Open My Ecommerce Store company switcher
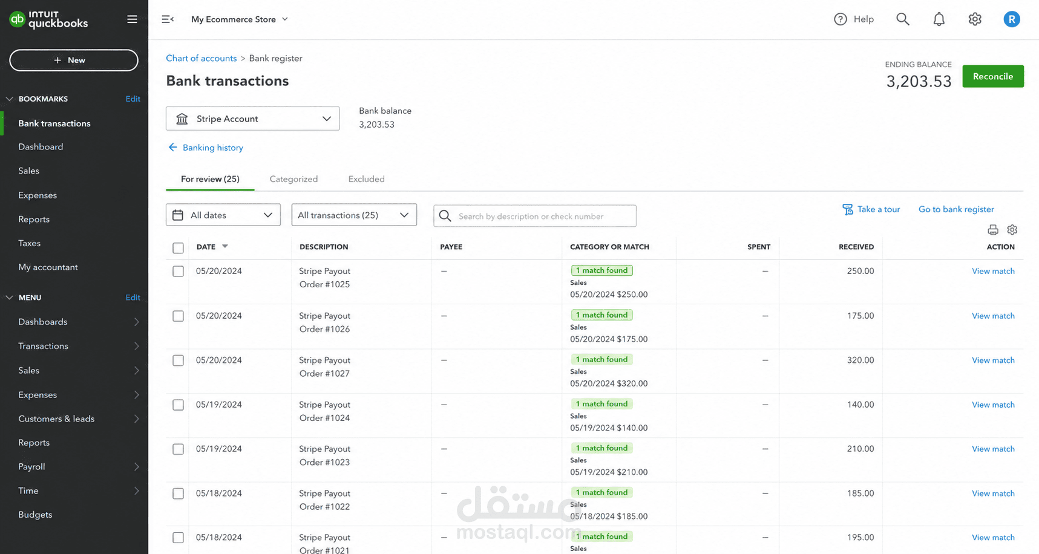This screenshot has width=1039, height=554. pyautogui.click(x=240, y=19)
